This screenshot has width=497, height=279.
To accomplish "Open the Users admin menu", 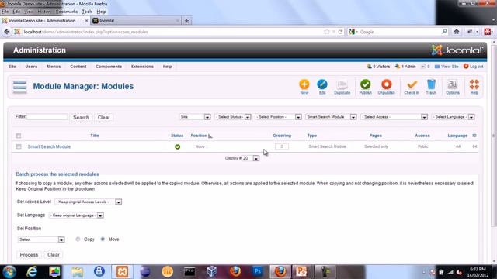I will coord(31,67).
